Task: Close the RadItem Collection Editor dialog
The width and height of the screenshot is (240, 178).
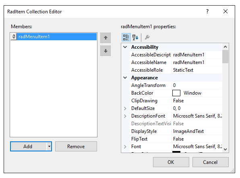Action: click(x=226, y=11)
